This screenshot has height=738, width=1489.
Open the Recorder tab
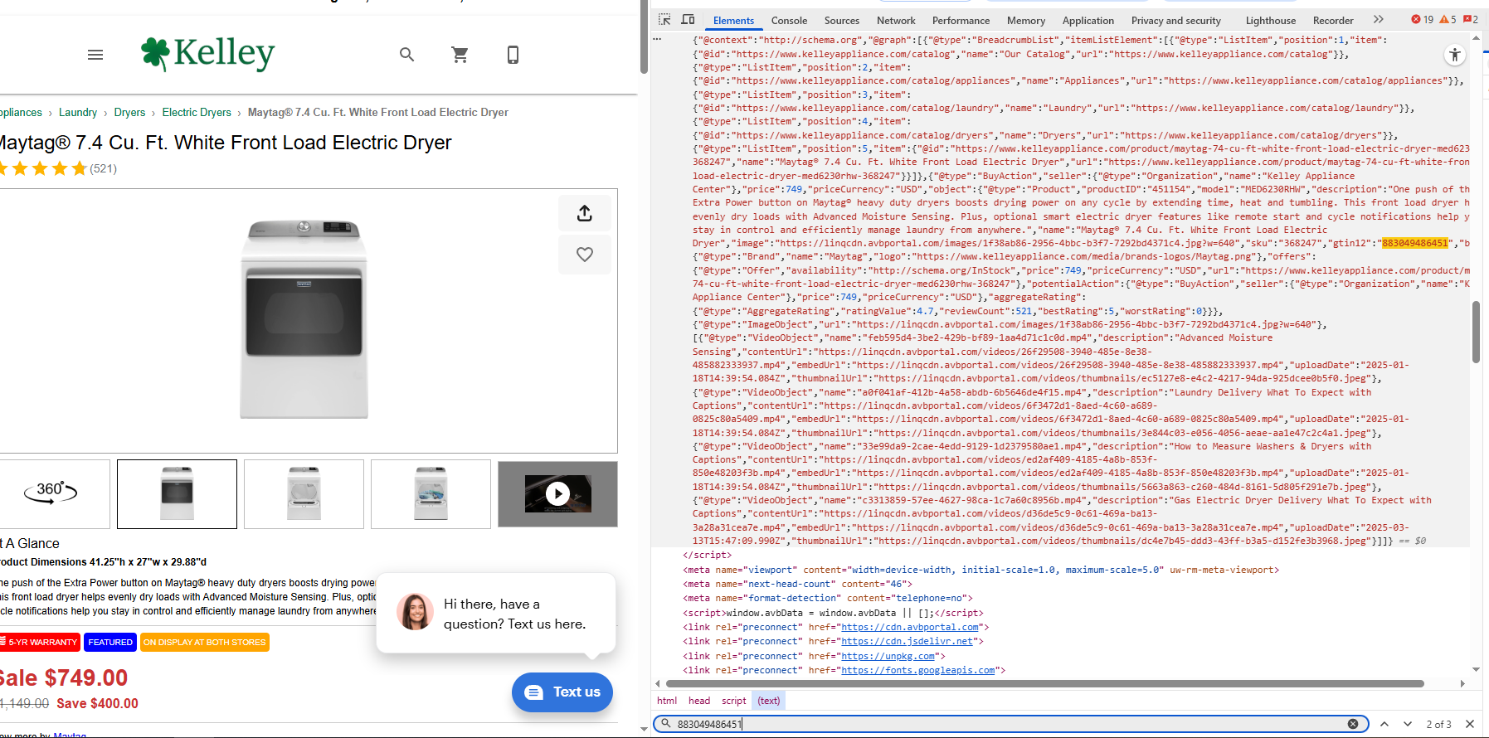(1333, 21)
